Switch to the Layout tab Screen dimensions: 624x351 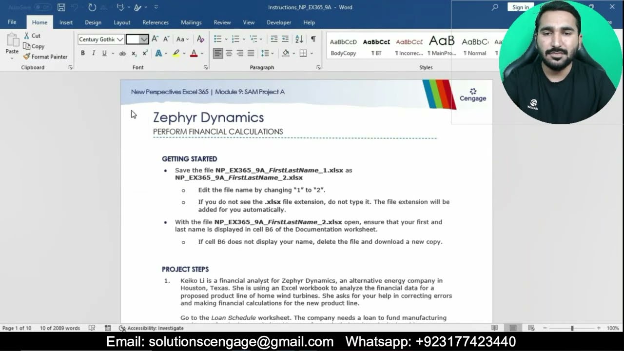coord(122,22)
